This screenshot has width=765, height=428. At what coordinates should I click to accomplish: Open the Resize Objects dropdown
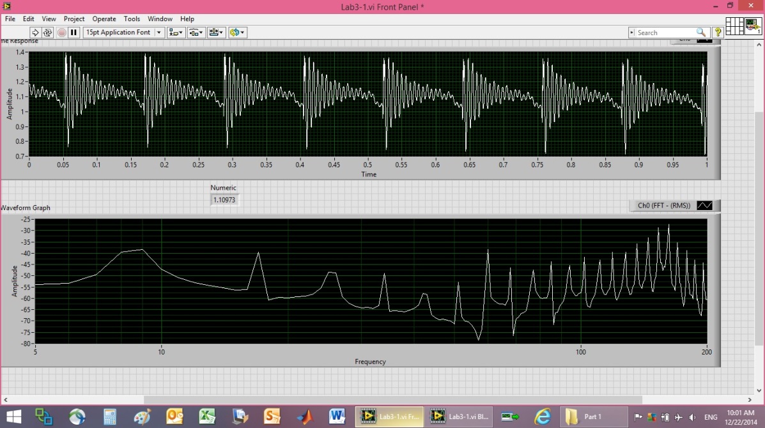point(217,33)
